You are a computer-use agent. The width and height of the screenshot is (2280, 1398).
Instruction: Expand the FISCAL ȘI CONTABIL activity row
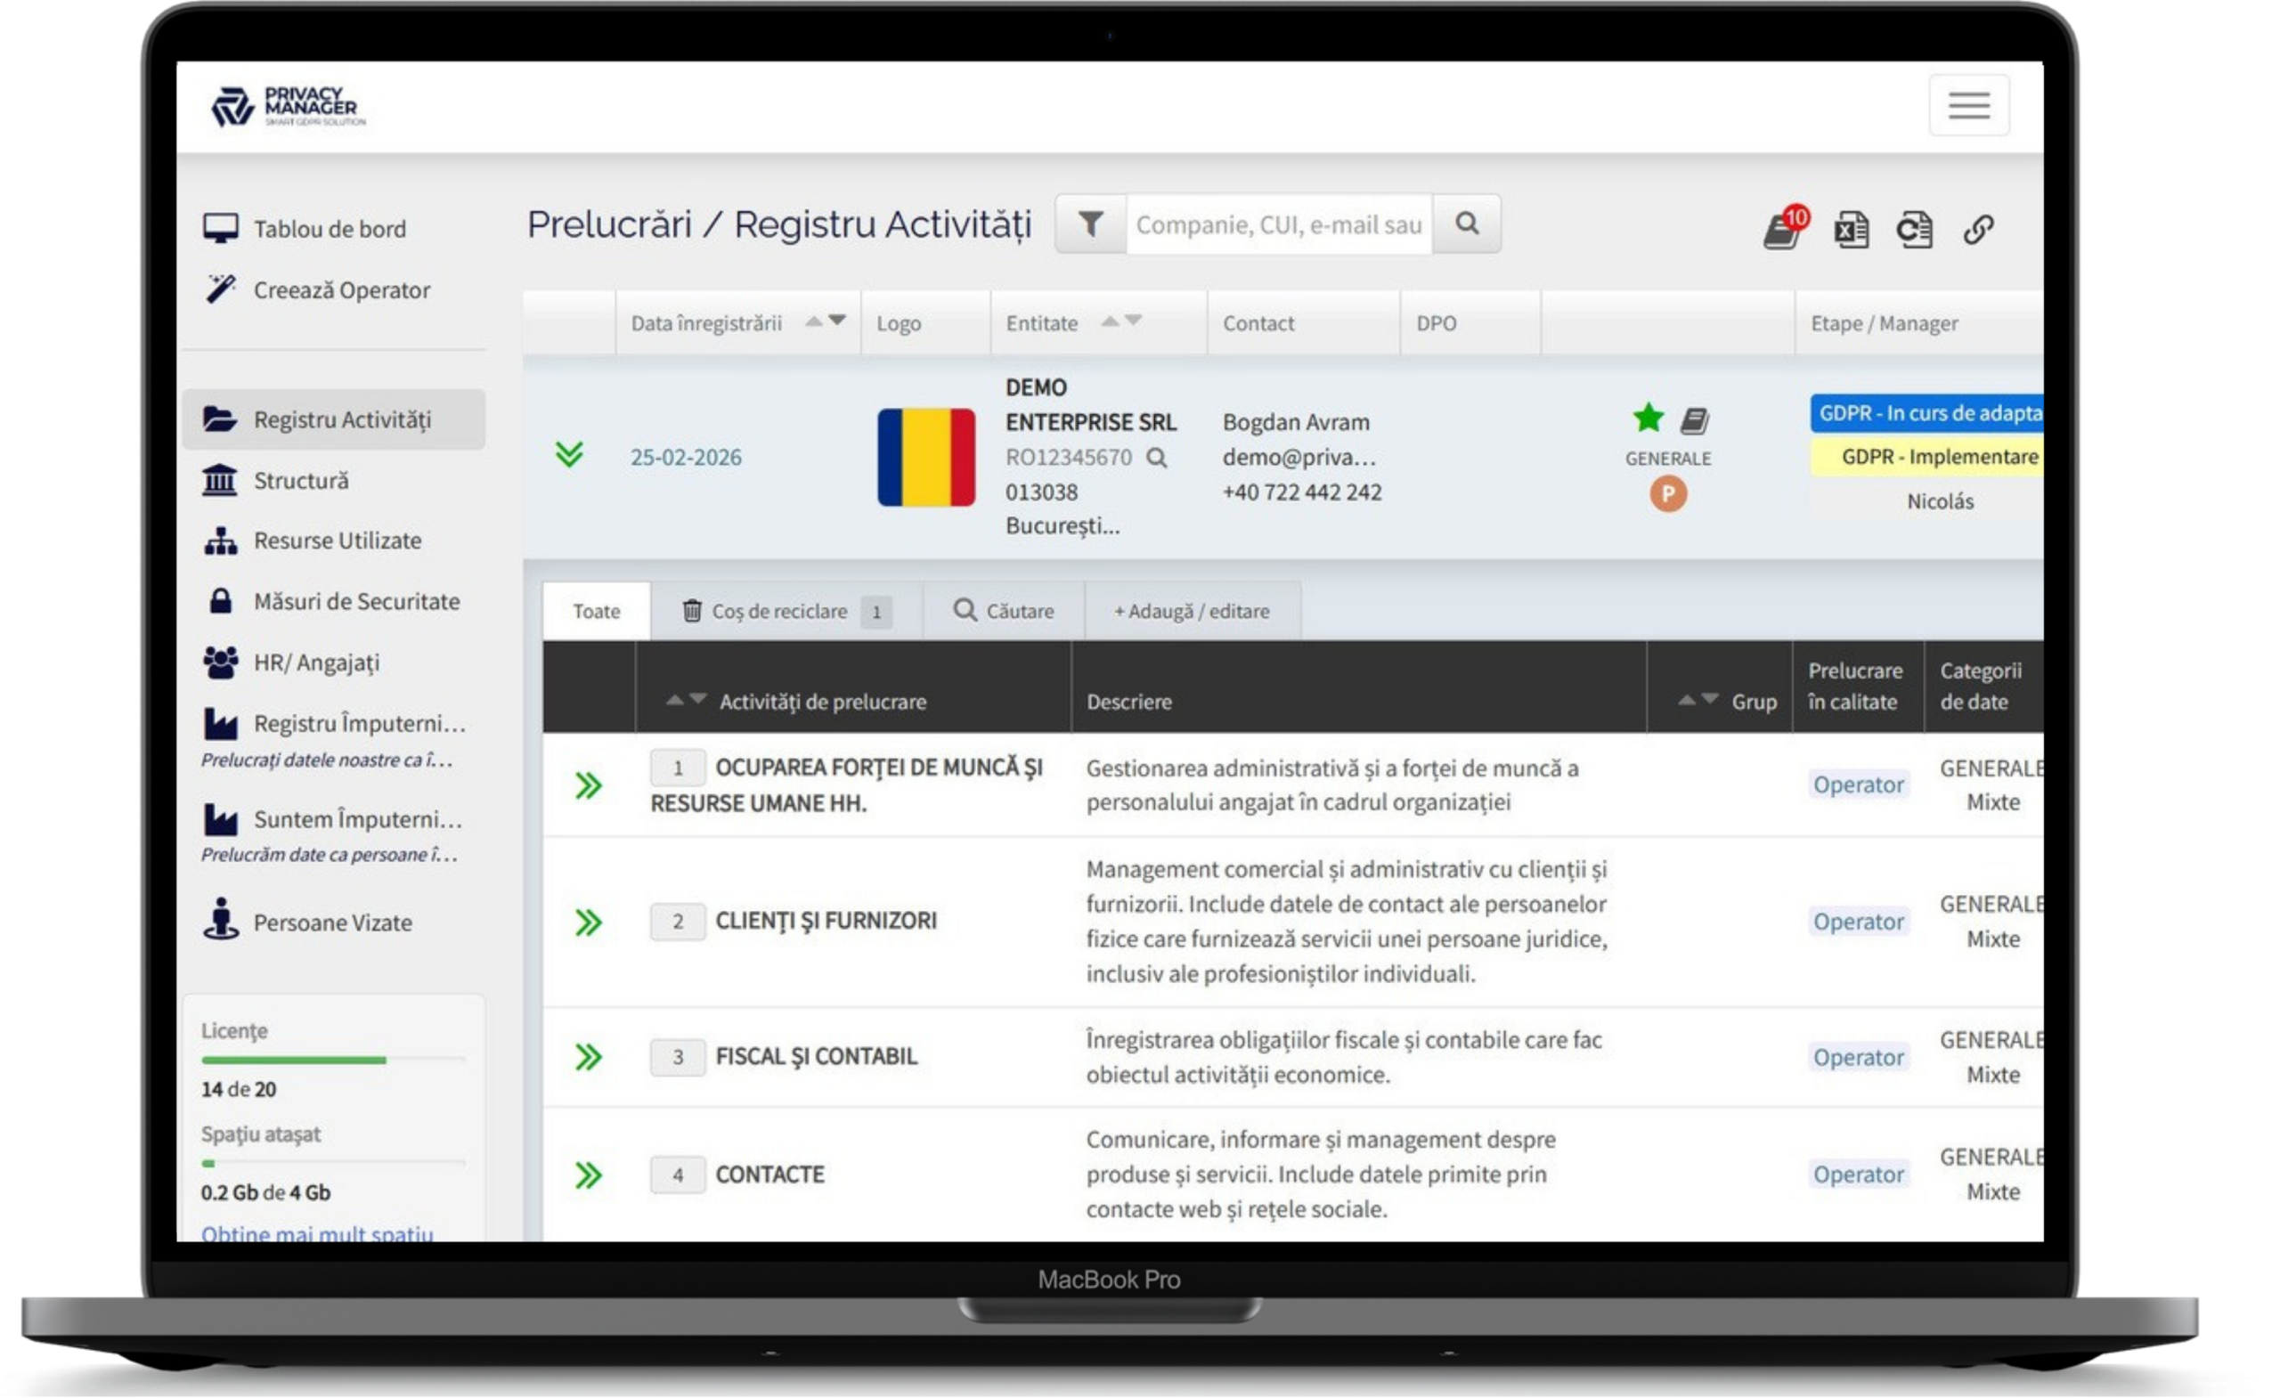[589, 1057]
